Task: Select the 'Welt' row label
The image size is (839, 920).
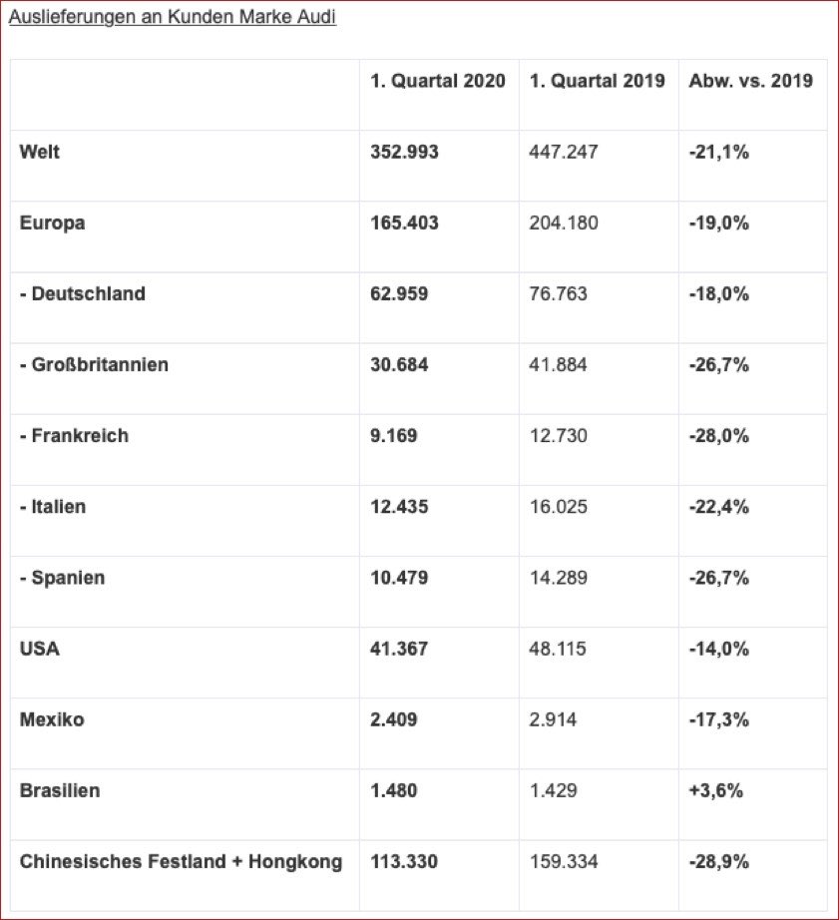Action: [40, 152]
